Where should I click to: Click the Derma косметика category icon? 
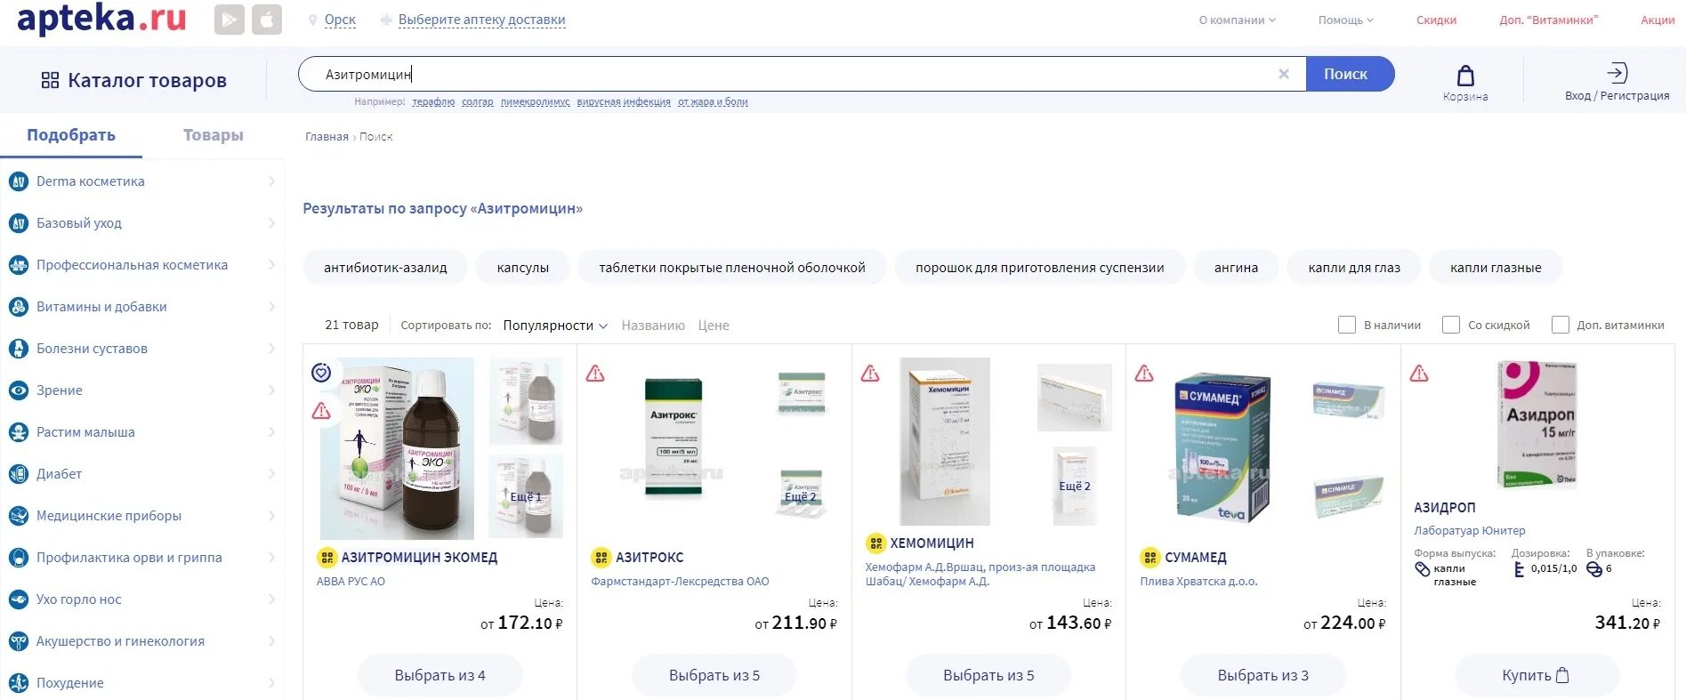tap(19, 181)
